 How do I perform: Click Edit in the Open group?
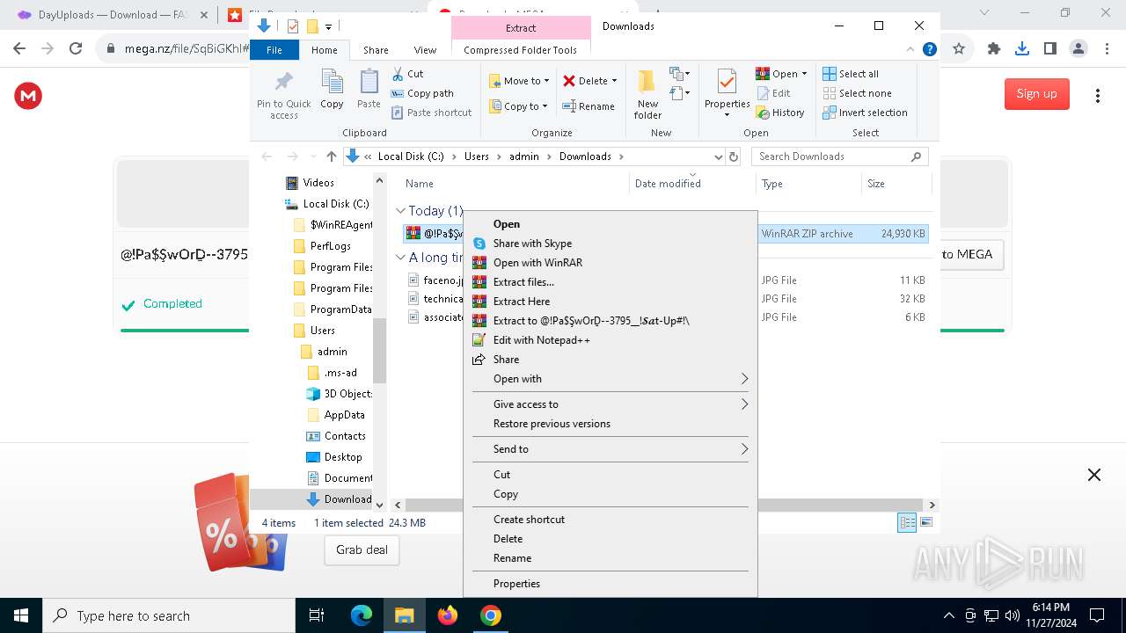(x=772, y=93)
